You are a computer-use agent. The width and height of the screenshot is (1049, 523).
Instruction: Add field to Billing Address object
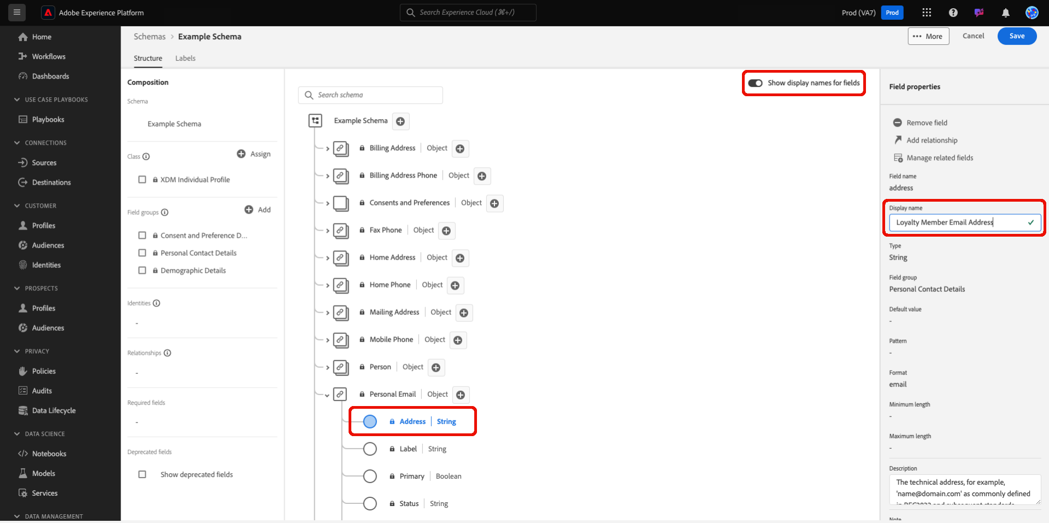pos(460,149)
